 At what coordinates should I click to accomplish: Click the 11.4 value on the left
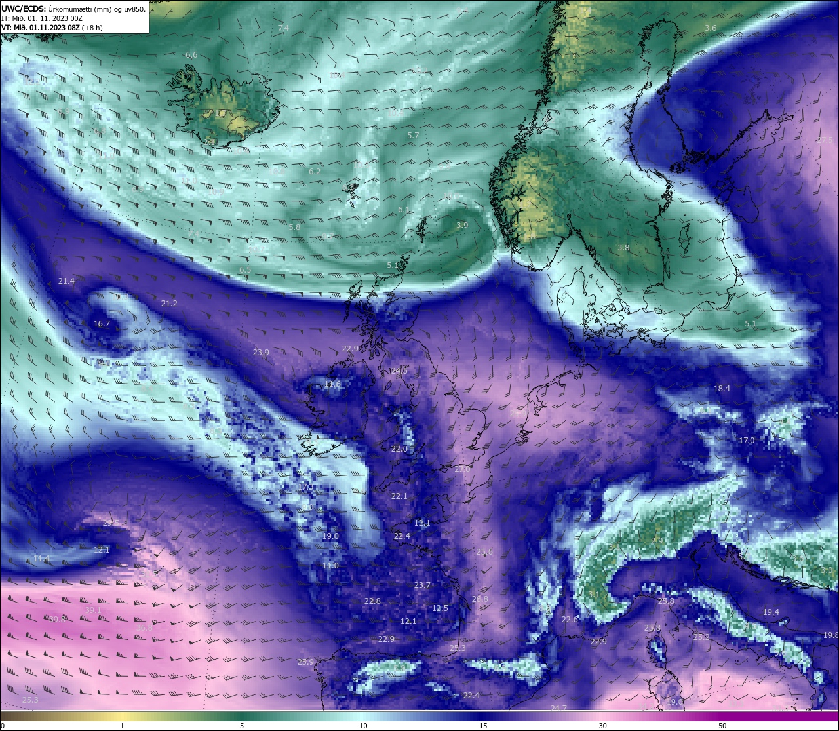(41, 559)
